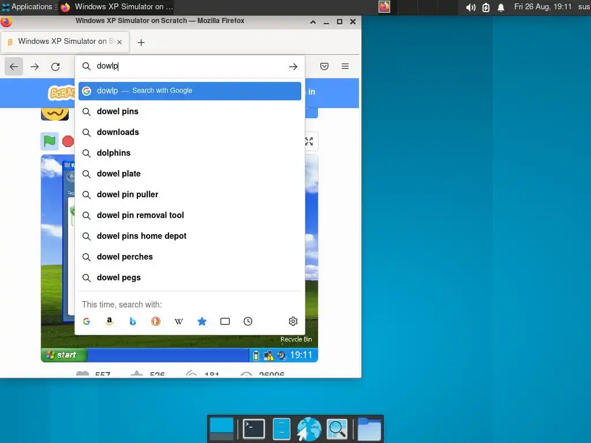Click the Firefox icon in the system tray
Image resolution: width=591 pixels, height=443 pixels.
(384, 7)
